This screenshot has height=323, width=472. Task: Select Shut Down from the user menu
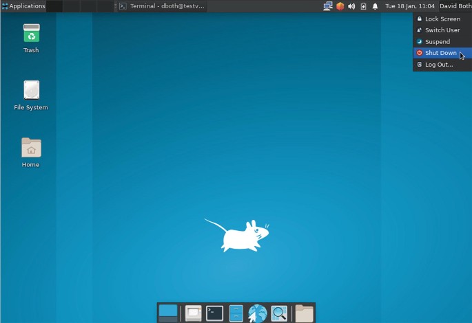(x=440, y=53)
